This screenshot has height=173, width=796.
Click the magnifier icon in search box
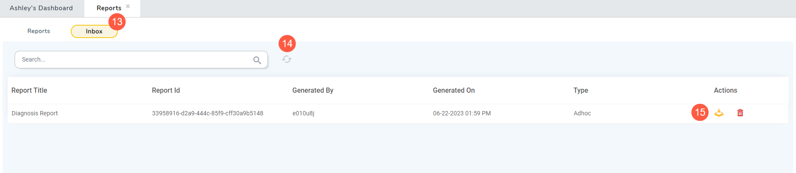click(x=257, y=60)
